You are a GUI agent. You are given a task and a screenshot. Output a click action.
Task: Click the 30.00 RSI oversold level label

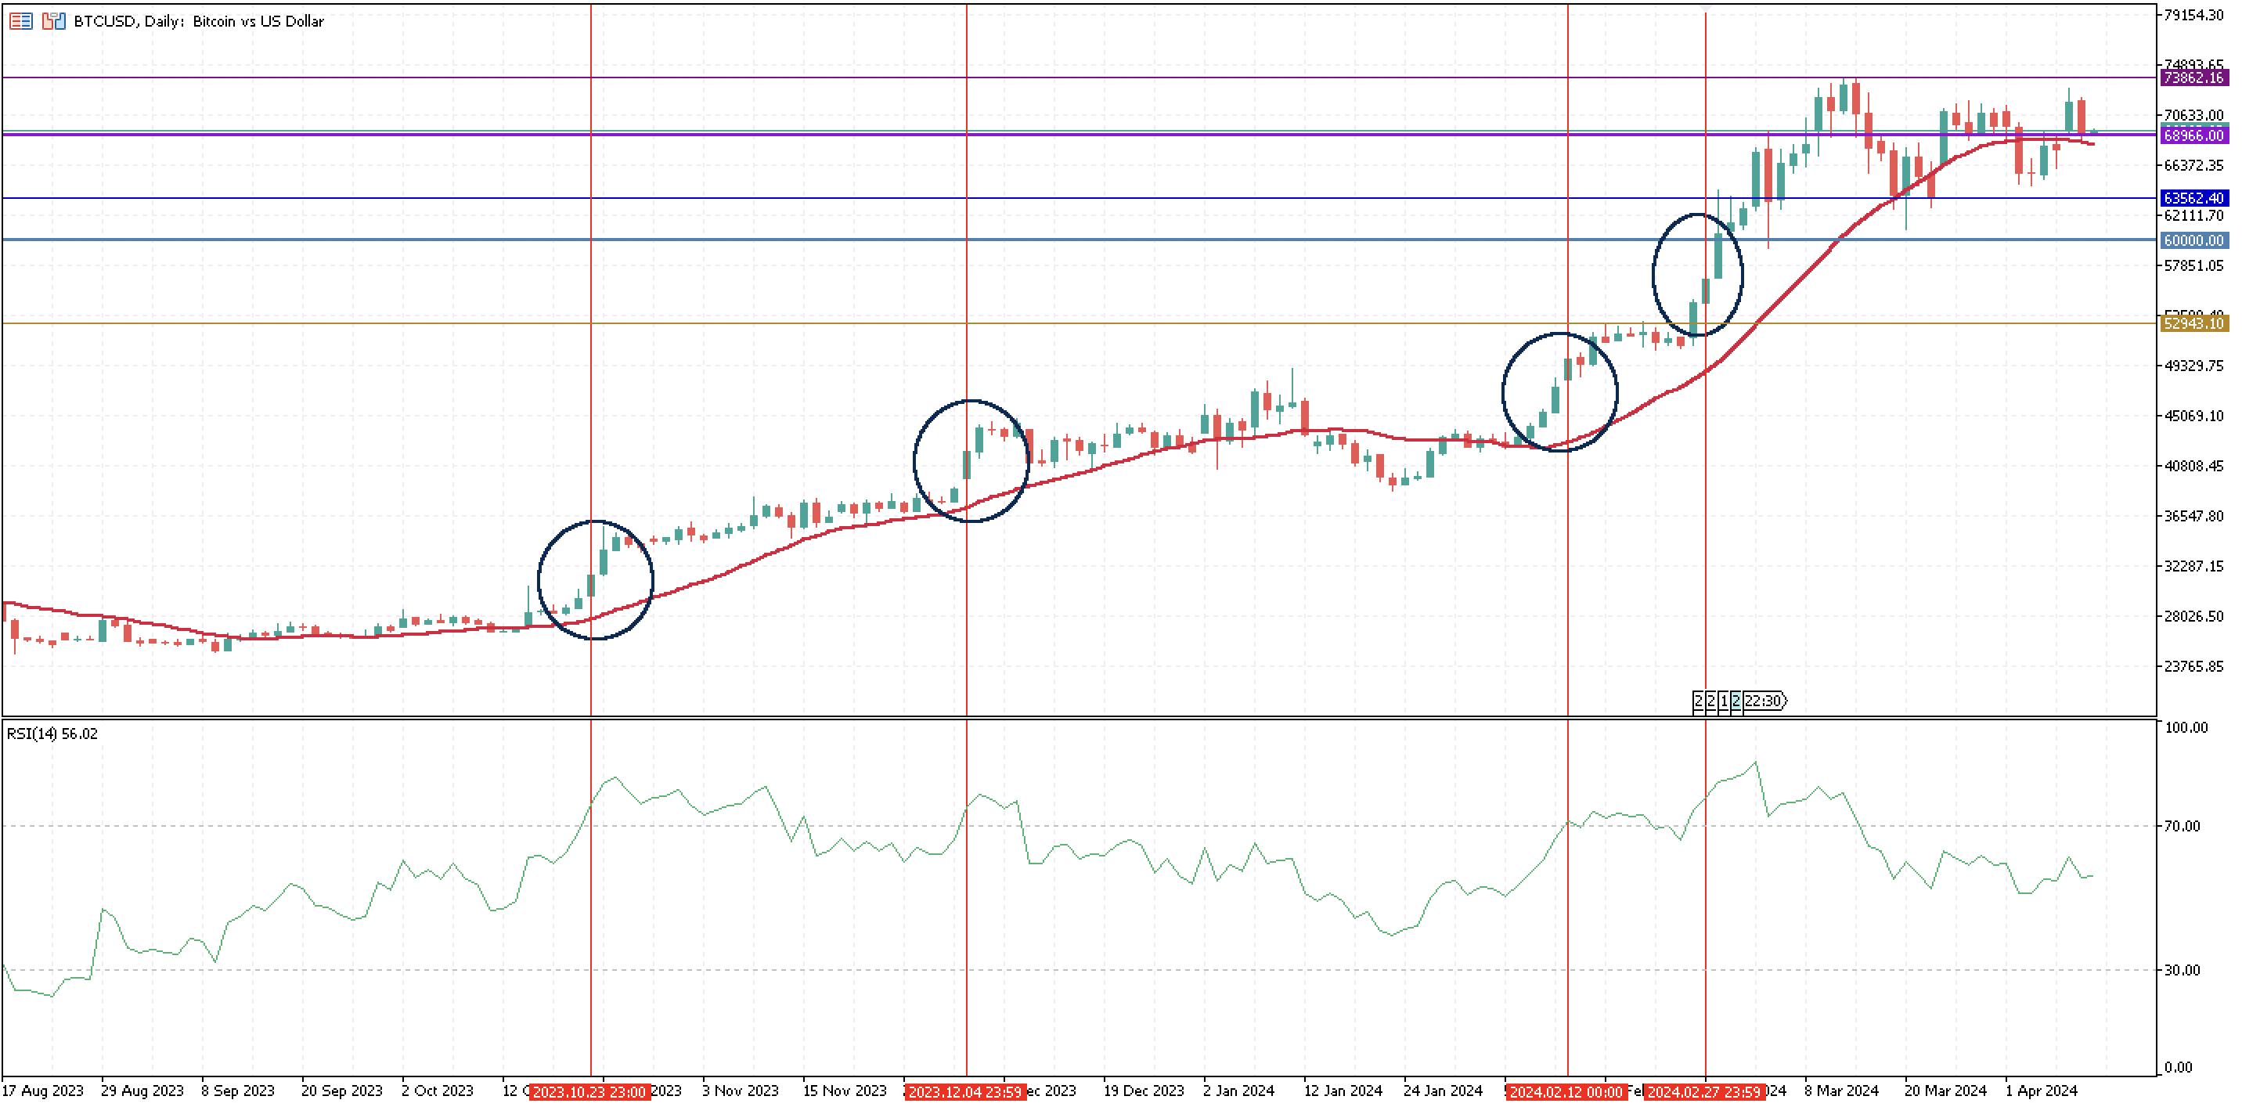click(2182, 969)
